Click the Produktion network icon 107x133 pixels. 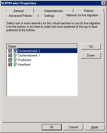pyautogui.click(x=15, y=60)
